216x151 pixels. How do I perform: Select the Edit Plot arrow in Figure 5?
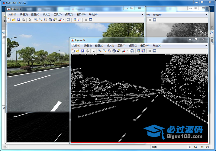click(94, 51)
